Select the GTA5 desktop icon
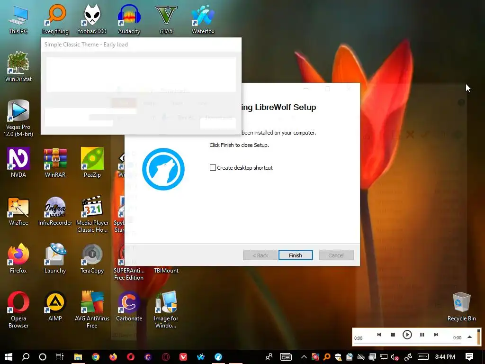The width and height of the screenshot is (485, 364). [166, 19]
